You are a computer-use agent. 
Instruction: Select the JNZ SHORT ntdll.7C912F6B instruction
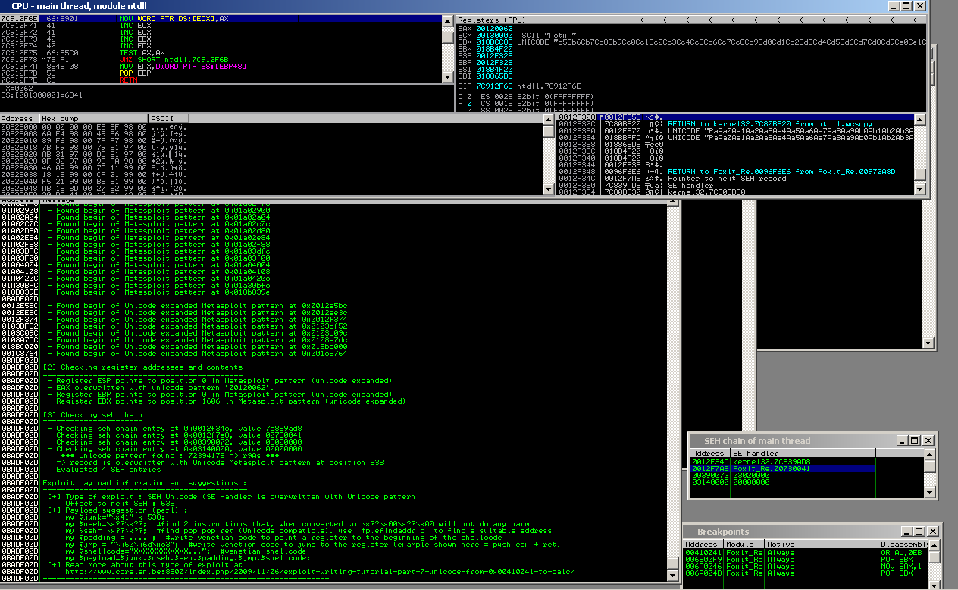161,59
